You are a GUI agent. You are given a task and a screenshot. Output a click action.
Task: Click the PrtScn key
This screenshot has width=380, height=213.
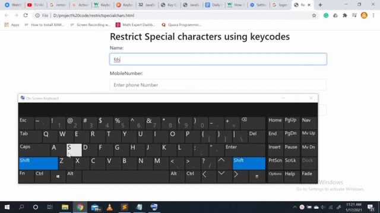[275, 163]
